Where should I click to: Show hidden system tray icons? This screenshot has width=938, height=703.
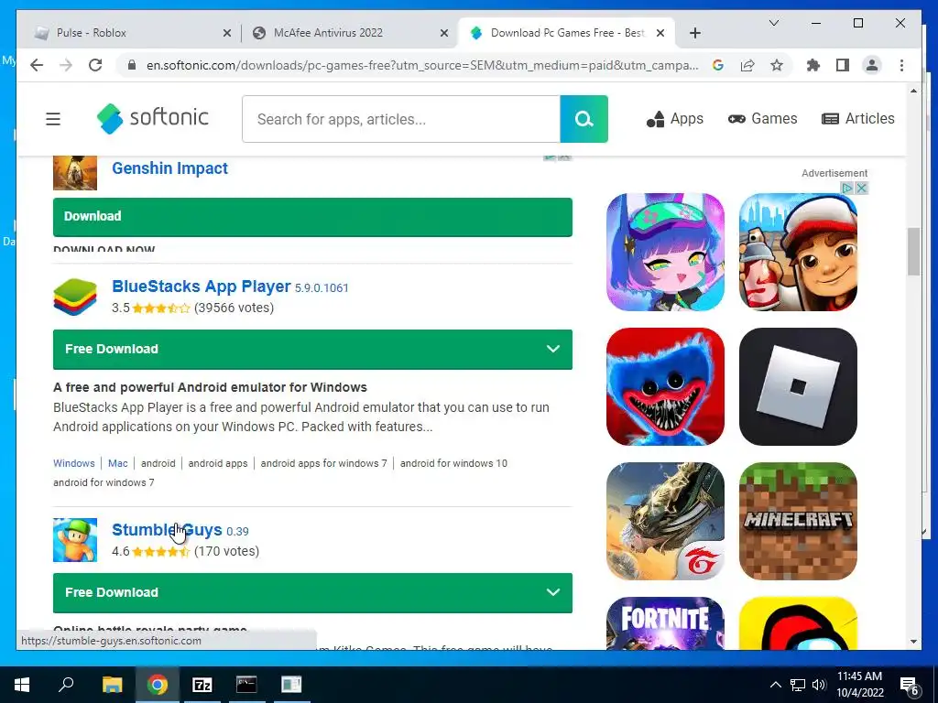[775, 685]
